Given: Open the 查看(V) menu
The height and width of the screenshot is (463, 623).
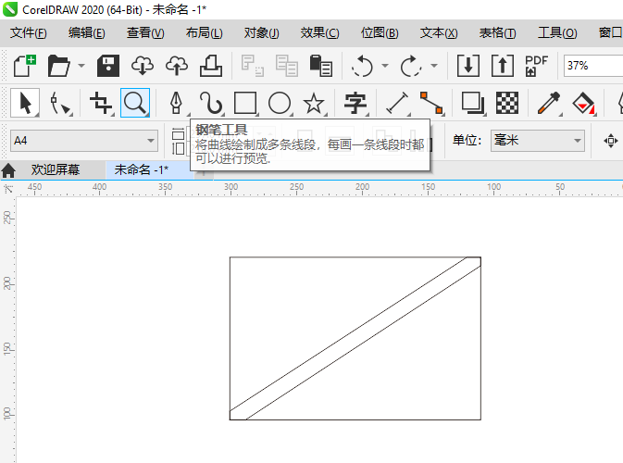Looking at the screenshot, I should tap(145, 33).
